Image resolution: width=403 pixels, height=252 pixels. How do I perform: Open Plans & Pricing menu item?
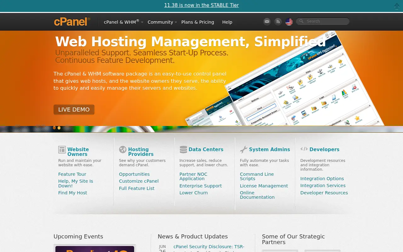click(198, 22)
